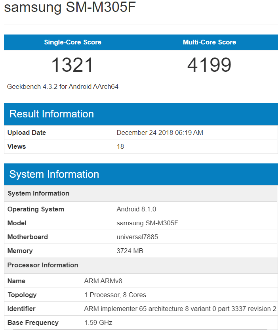
Task: Click the Operating System label
Action: pyautogui.click(x=36, y=209)
